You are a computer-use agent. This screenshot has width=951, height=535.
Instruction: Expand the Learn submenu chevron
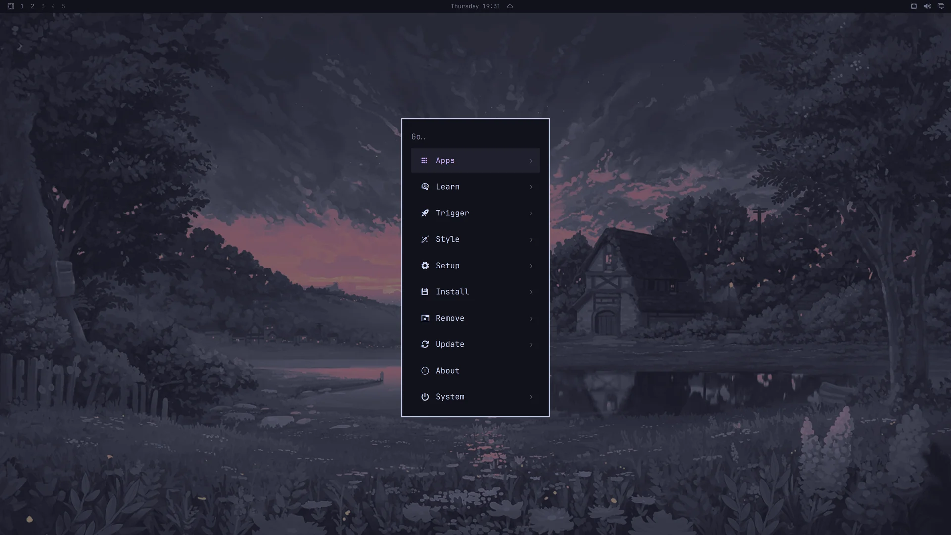531,187
